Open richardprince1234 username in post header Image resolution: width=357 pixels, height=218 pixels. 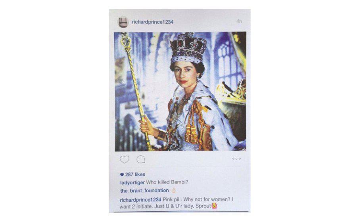pos(153,22)
